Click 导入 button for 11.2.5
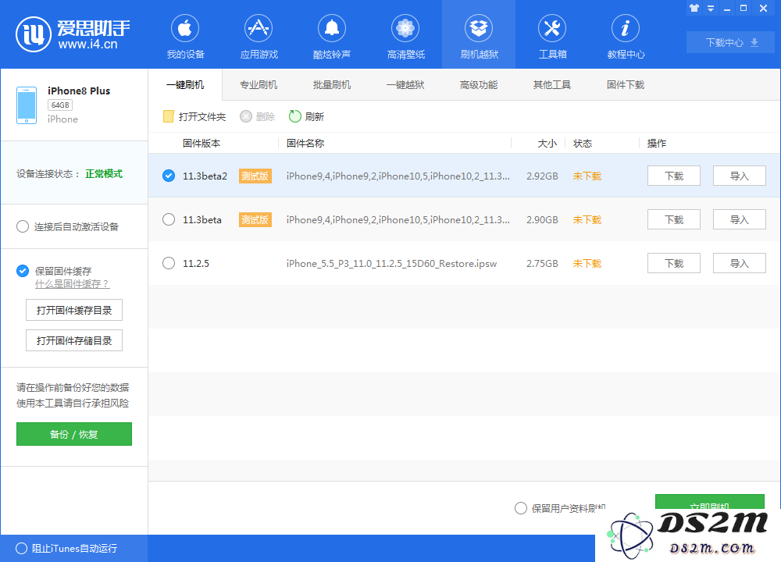Viewport: 781px width, 562px height. 739,263
